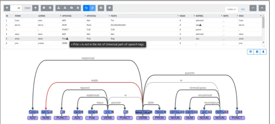Select the highlighted token 'венстясь'
This screenshot has width=275, height=124.
point(143,112)
